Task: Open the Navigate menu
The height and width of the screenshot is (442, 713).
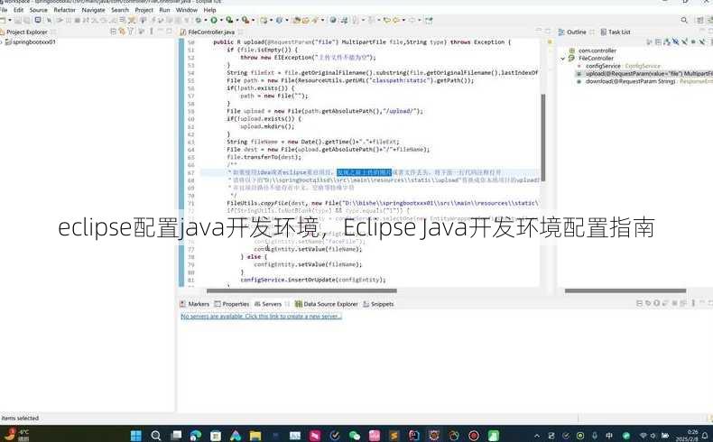Action: click(x=93, y=10)
